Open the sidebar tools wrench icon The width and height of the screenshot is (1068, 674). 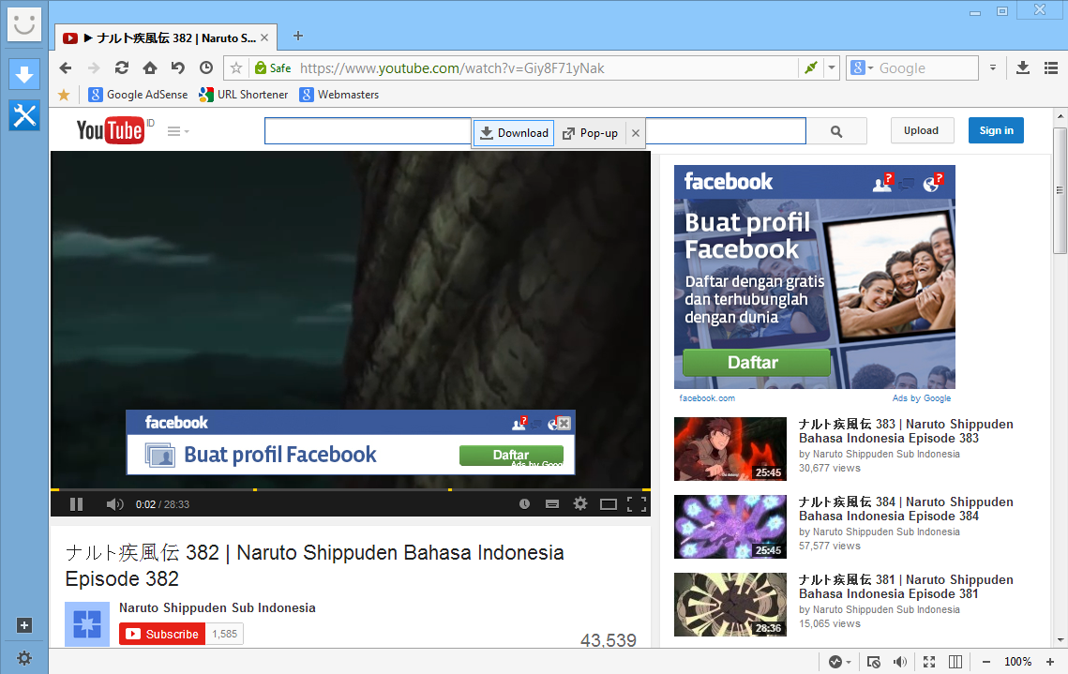pyautogui.click(x=24, y=115)
